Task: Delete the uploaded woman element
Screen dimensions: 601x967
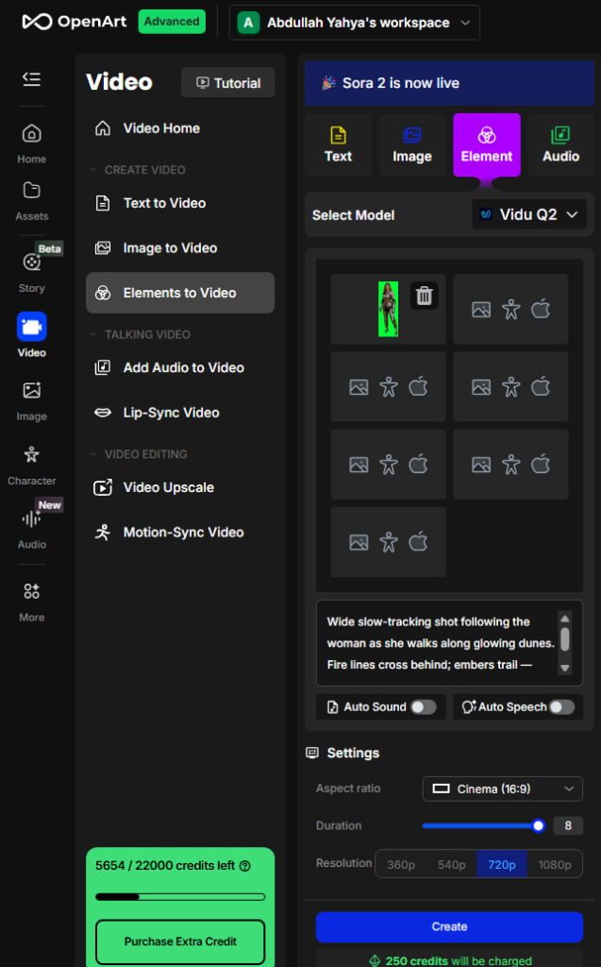Action: pyautogui.click(x=424, y=296)
